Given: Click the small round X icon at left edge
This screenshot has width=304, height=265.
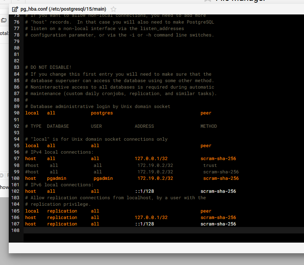Looking at the screenshot, I should (2, 175).
